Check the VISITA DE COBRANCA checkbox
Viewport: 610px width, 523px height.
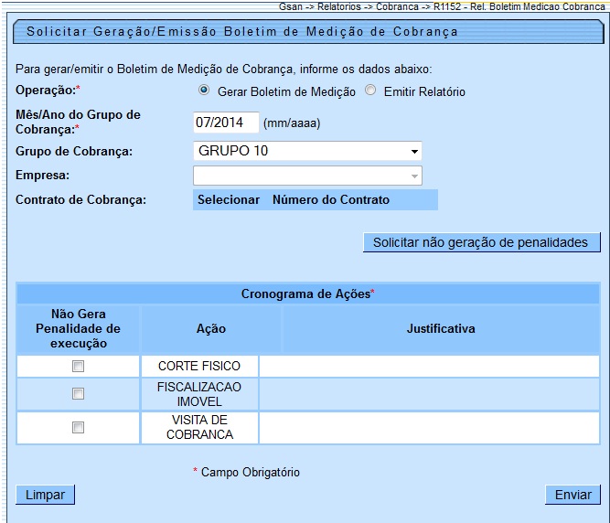point(79,427)
